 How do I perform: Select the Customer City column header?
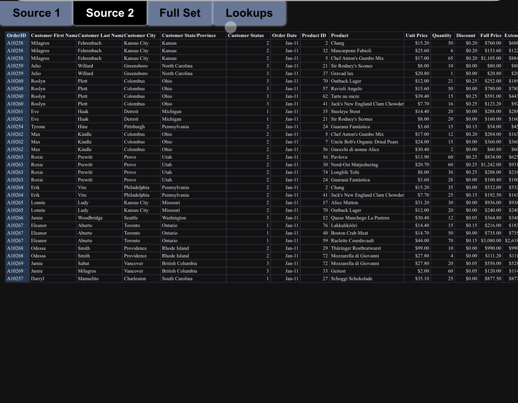point(141,35)
